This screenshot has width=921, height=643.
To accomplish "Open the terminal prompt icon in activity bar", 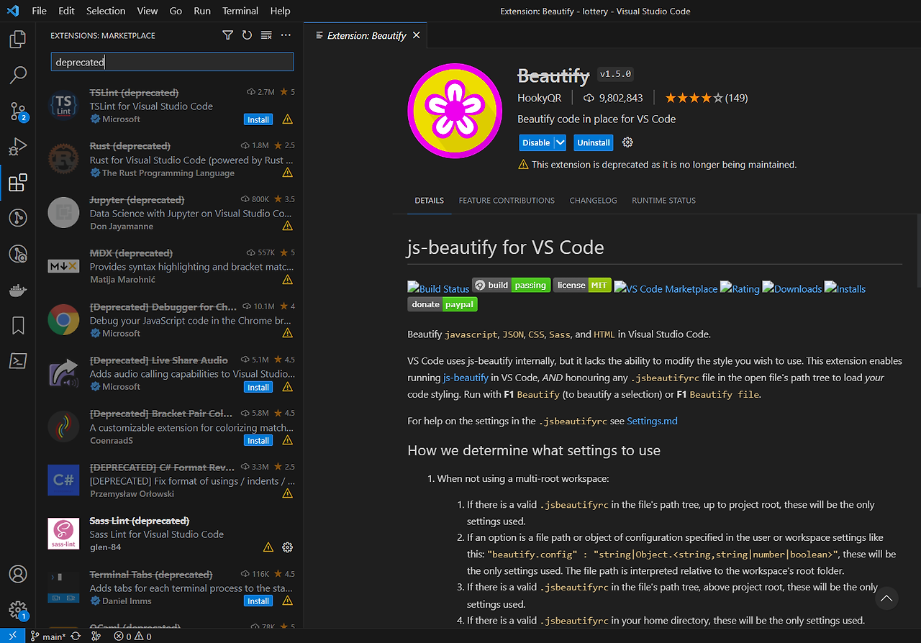I will 18,361.
